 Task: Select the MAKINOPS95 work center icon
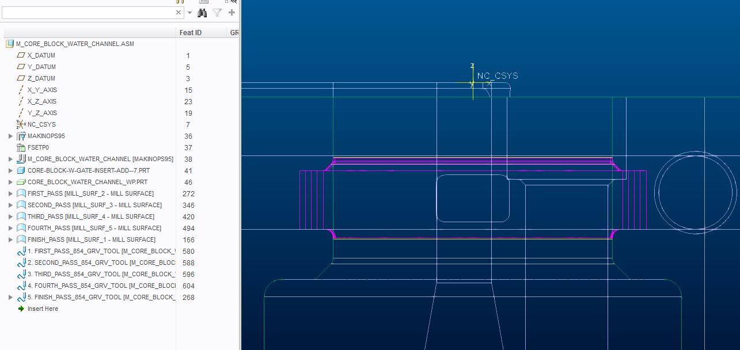(21, 136)
